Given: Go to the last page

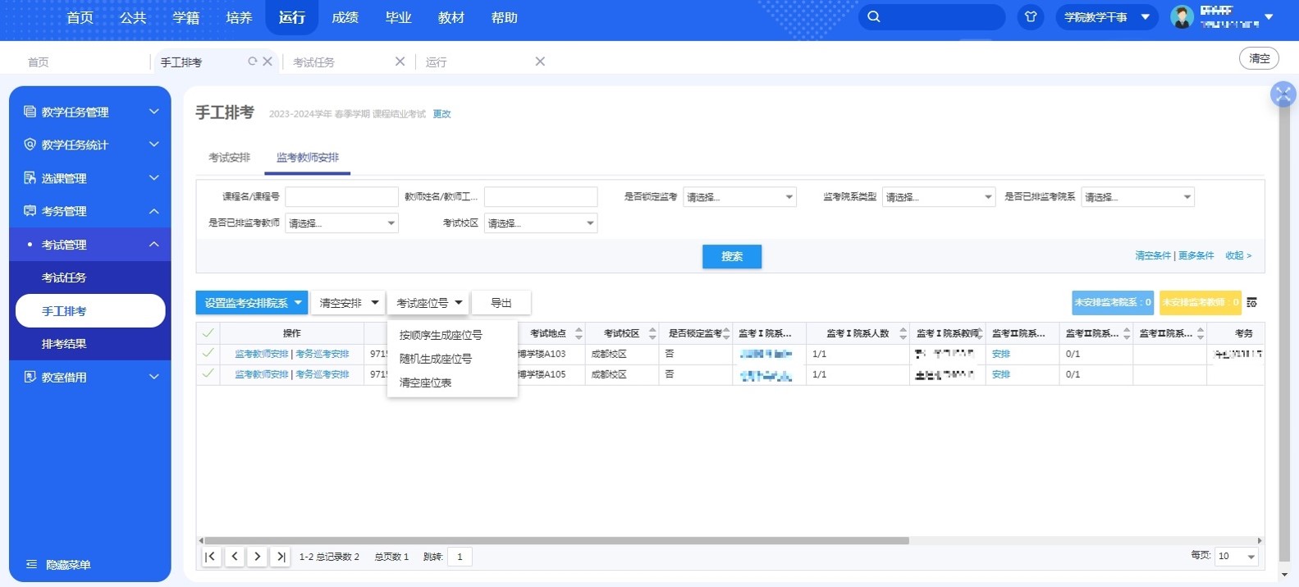Looking at the screenshot, I should click(281, 557).
